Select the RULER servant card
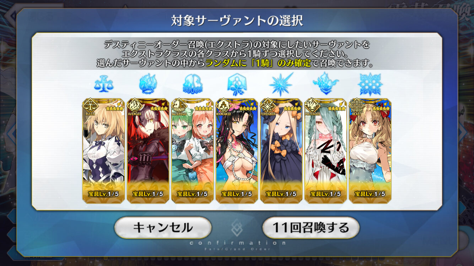474x266 pixels. (103, 151)
